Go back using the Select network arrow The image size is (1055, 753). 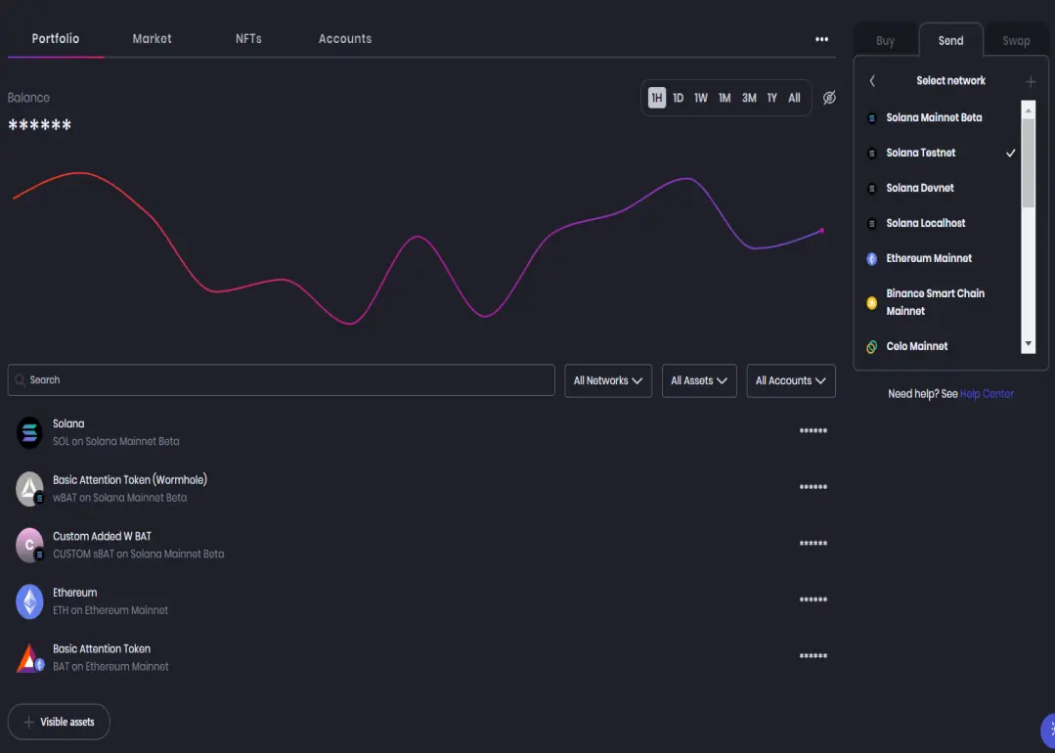[872, 81]
